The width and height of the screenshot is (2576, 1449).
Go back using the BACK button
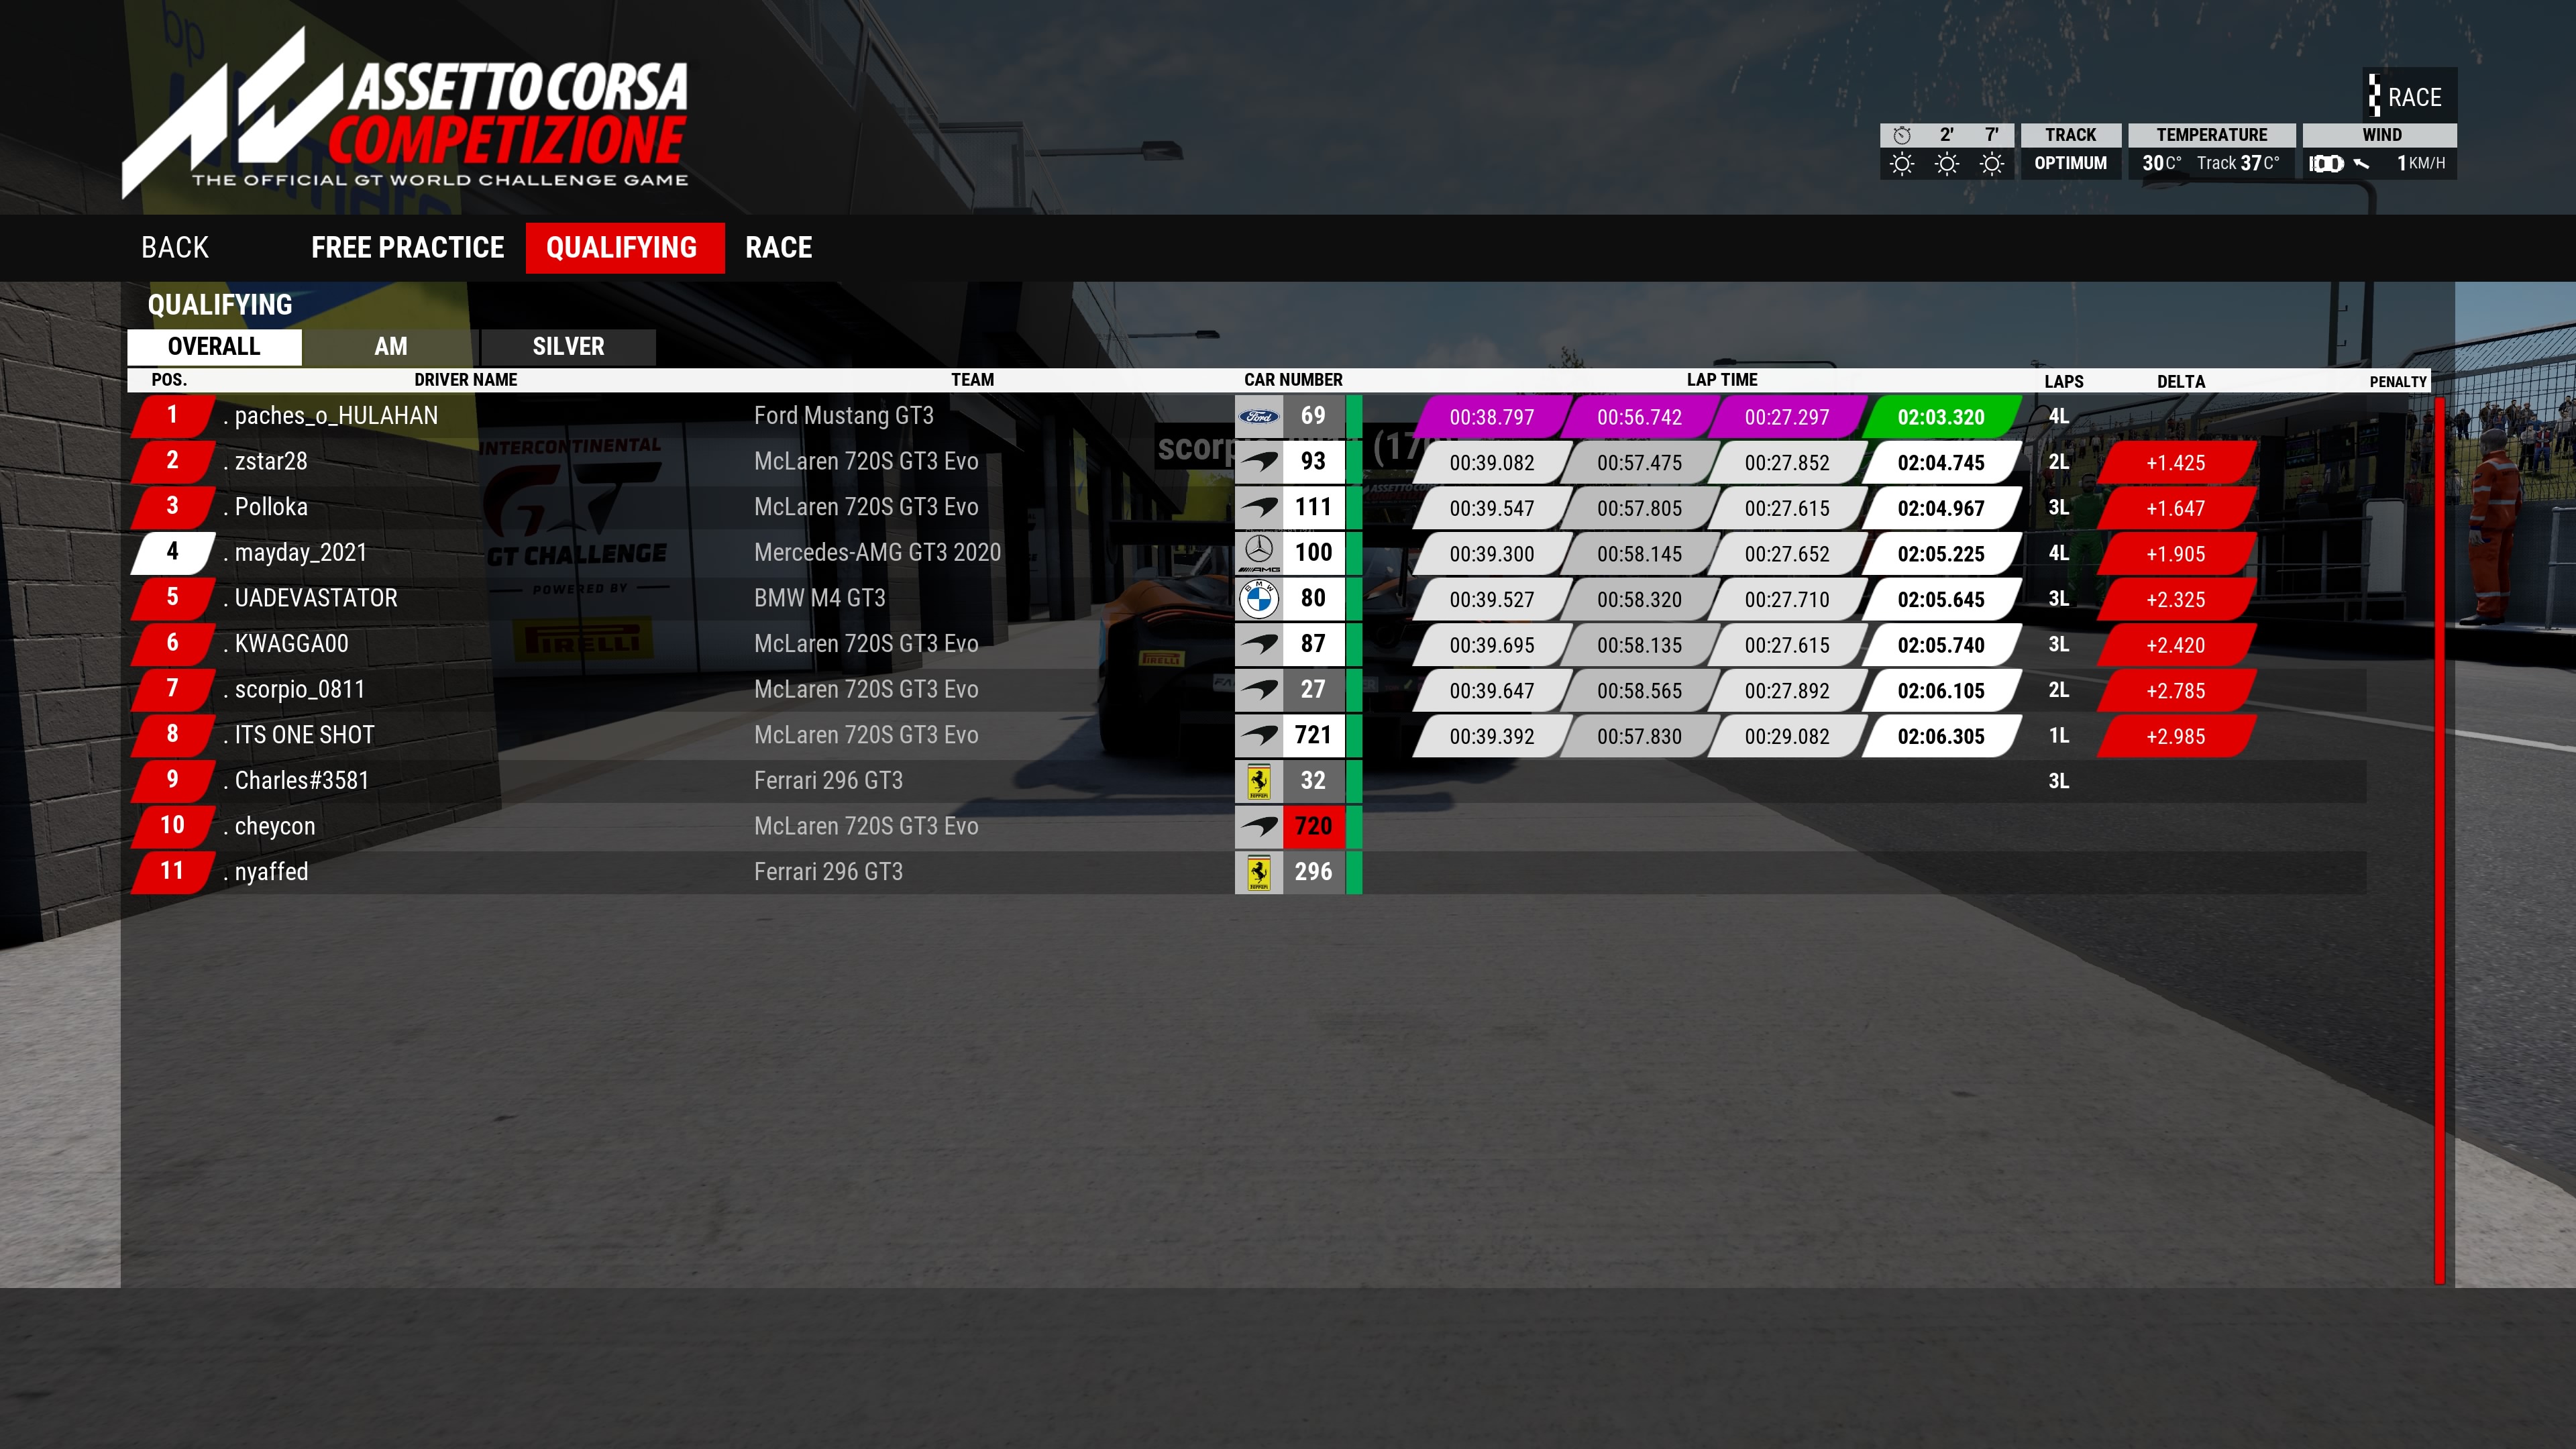[x=175, y=247]
